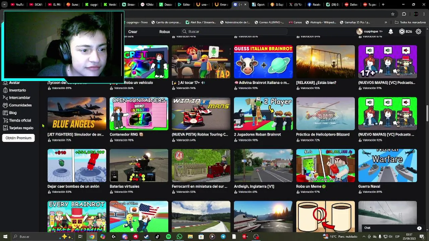Open Dejar caer bombas de un avión thumbnail
Screen dimensions: 429x241
click(x=77, y=165)
